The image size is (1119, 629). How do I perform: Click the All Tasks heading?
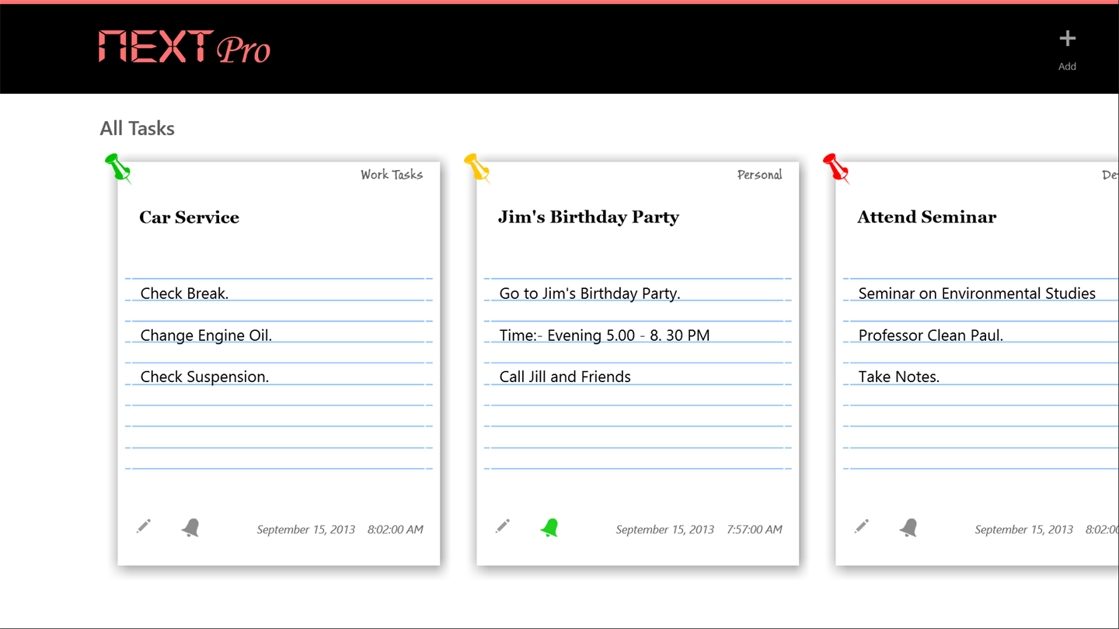(x=137, y=128)
